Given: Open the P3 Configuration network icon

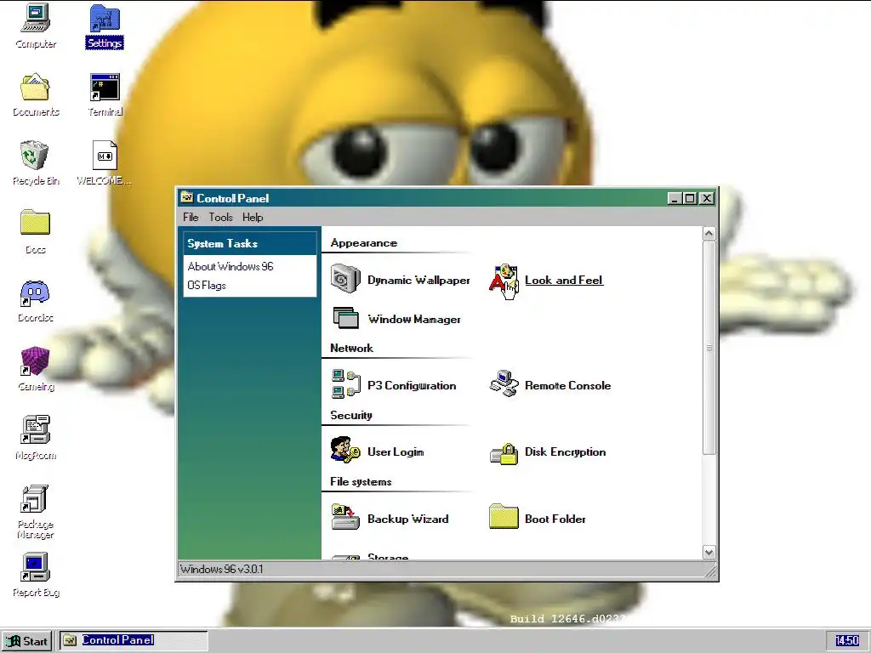Looking at the screenshot, I should (345, 384).
